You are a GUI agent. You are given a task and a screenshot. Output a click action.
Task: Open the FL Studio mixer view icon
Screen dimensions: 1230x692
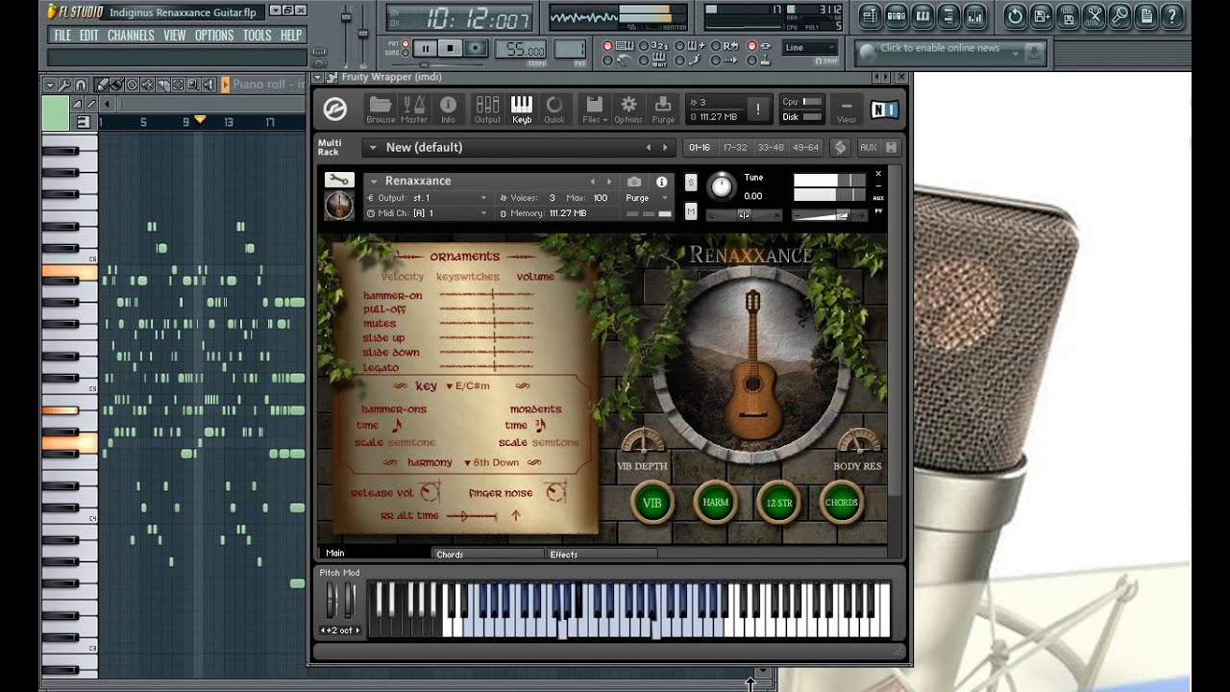click(976, 15)
